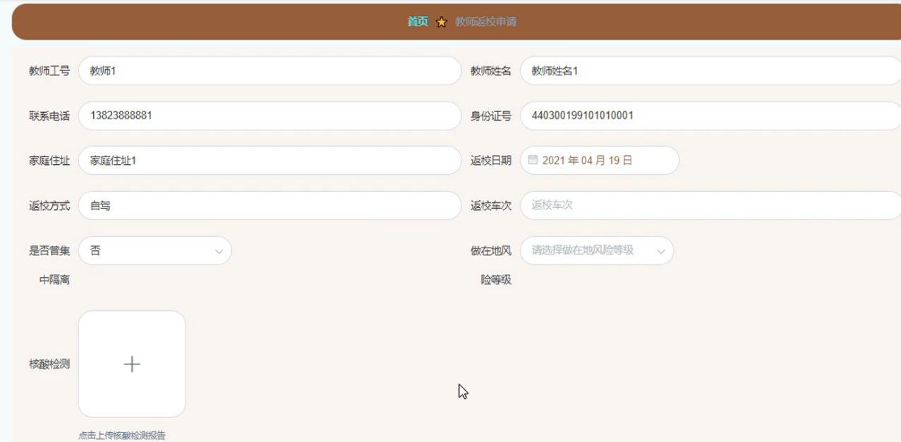The width and height of the screenshot is (901, 442).
Task: Open the 返校日期 date picker
Action: click(600, 161)
